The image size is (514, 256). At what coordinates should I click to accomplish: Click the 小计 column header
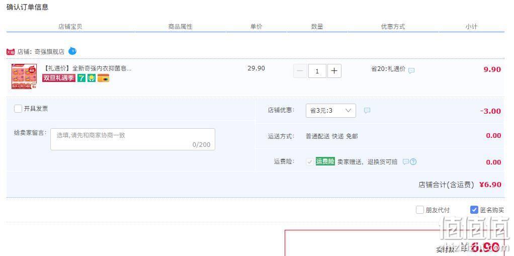[471, 27]
